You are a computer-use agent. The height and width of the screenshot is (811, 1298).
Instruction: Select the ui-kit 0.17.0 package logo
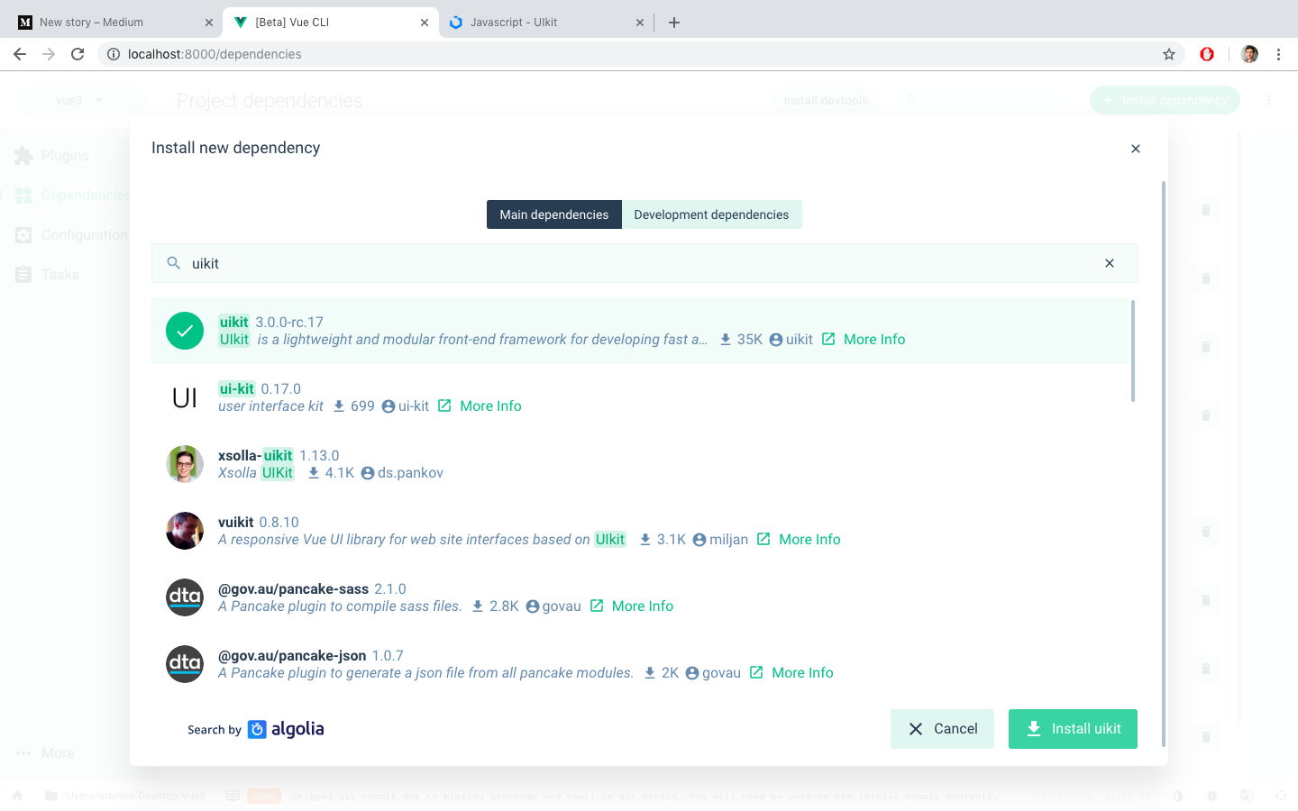(185, 397)
